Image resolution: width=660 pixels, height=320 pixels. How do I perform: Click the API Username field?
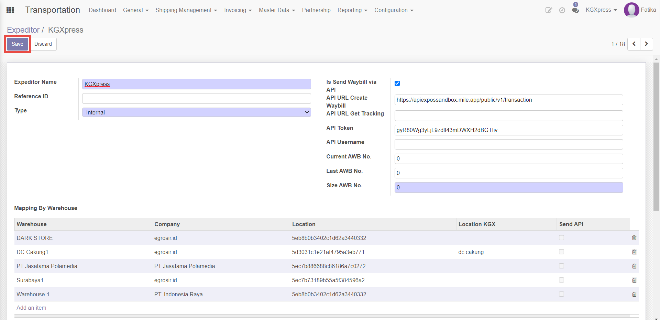tap(509, 144)
